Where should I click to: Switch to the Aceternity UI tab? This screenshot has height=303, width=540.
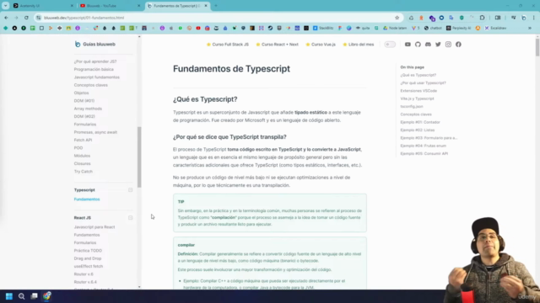point(43,6)
